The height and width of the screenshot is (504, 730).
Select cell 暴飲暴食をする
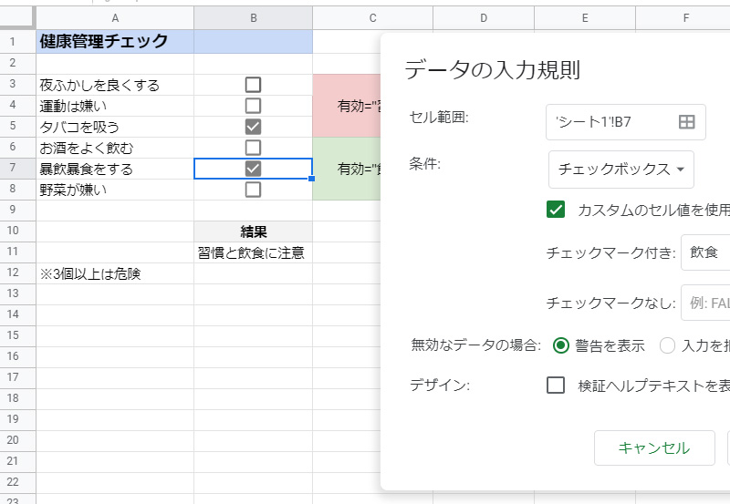pyautogui.click(x=115, y=169)
